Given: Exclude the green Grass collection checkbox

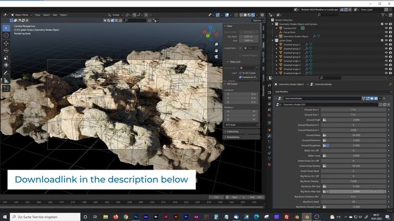Looking at the screenshot, I should (382, 41).
